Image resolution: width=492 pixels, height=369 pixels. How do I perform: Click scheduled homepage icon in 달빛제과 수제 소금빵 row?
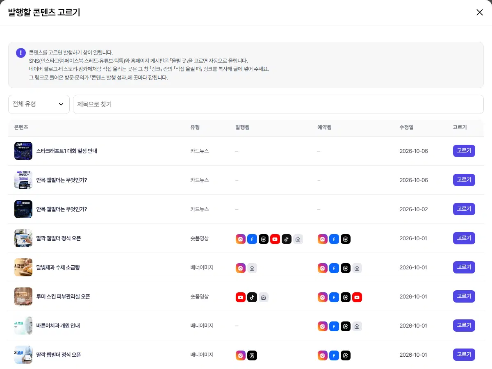(x=357, y=268)
